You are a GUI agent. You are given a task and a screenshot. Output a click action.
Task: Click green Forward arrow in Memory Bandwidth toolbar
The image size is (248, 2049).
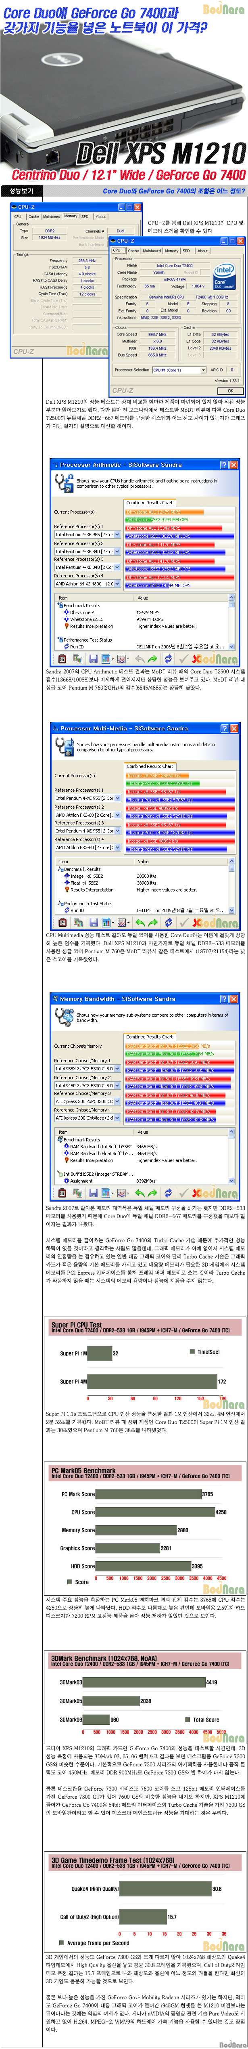(x=153, y=1192)
